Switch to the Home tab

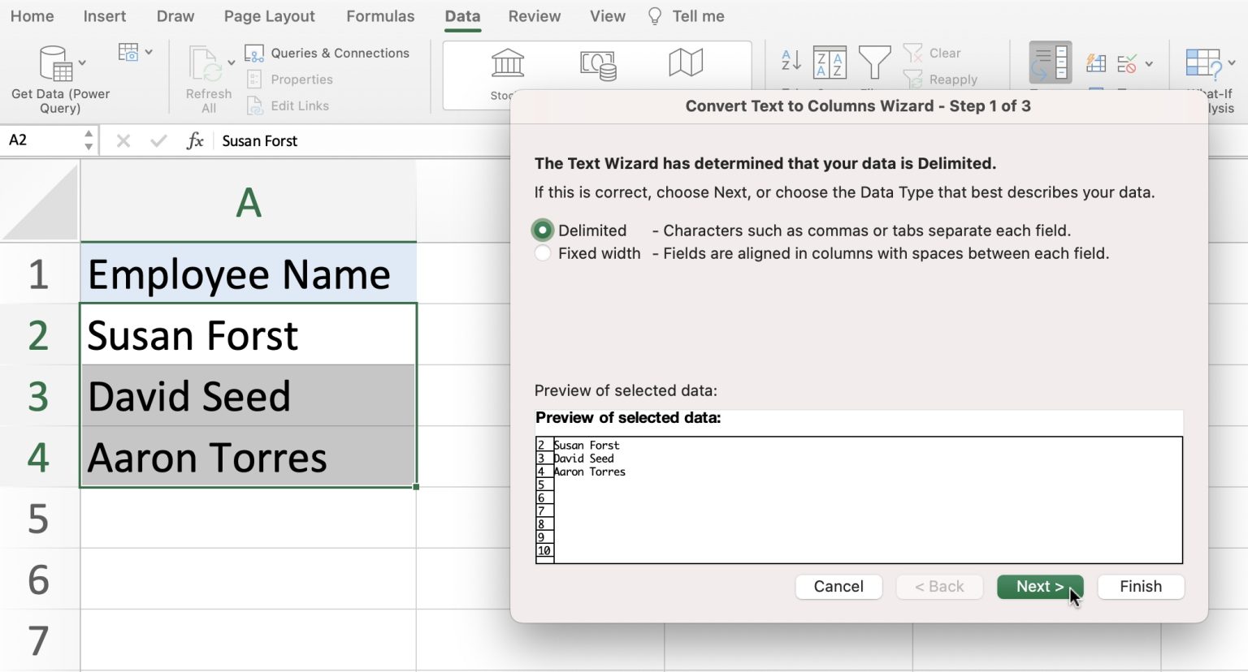[32, 16]
